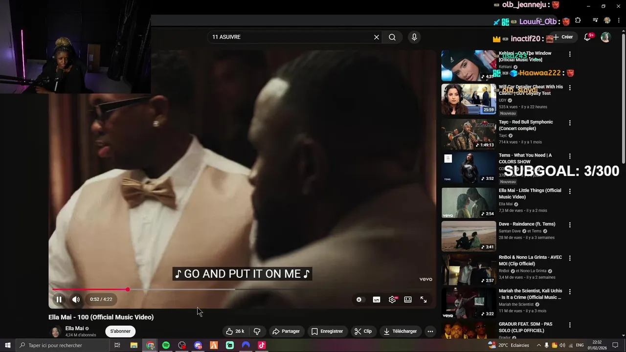The width and height of the screenshot is (626, 352).
Task: Click the Ella Mai channel avatar
Action: pos(56,331)
